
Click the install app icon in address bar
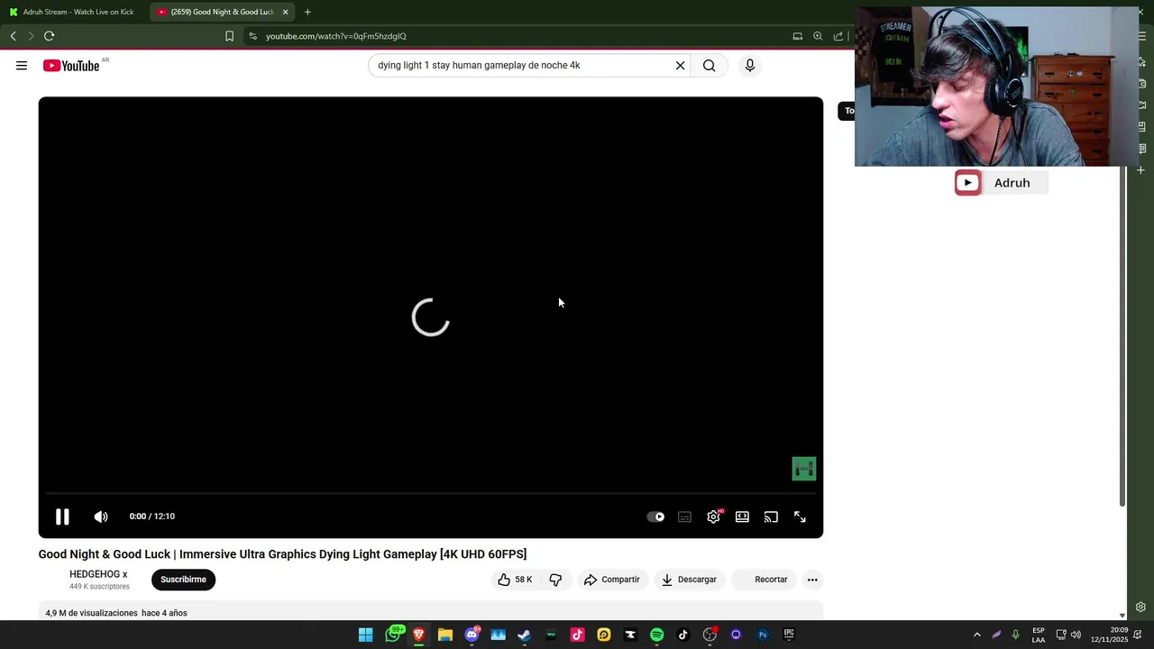[x=798, y=36]
